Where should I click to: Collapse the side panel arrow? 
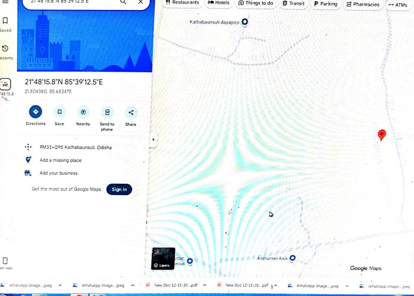(153, 140)
